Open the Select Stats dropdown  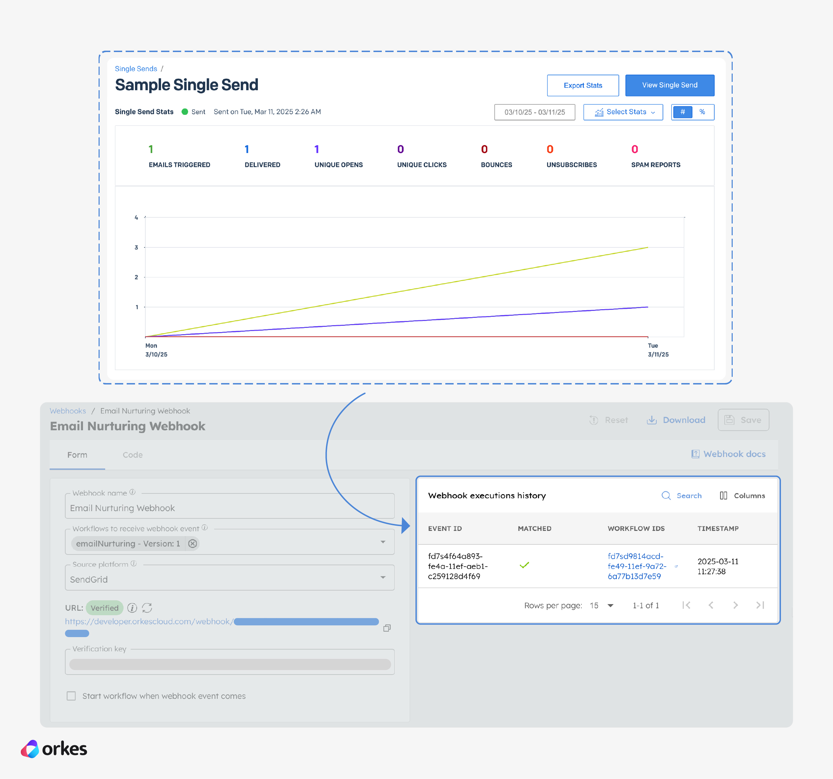point(623,112)
